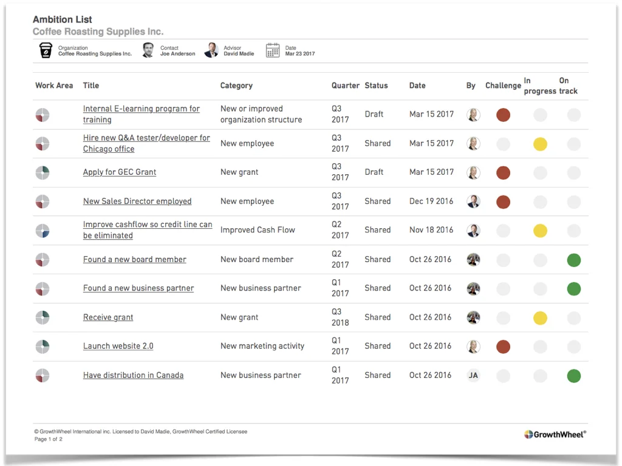Click the coffee cup organization icon
Screen dimensions: 622x466
coord(46,50)
